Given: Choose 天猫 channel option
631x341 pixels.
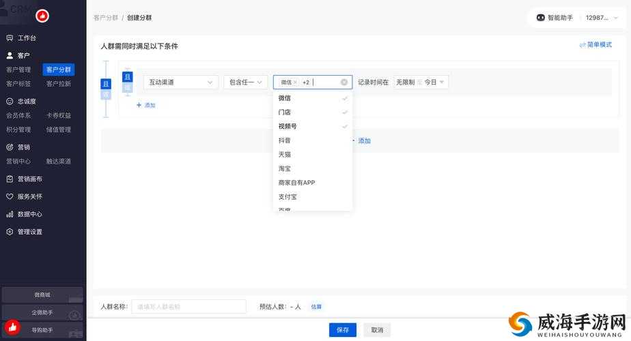Looking at the screenshot, I should click(313, 154).
